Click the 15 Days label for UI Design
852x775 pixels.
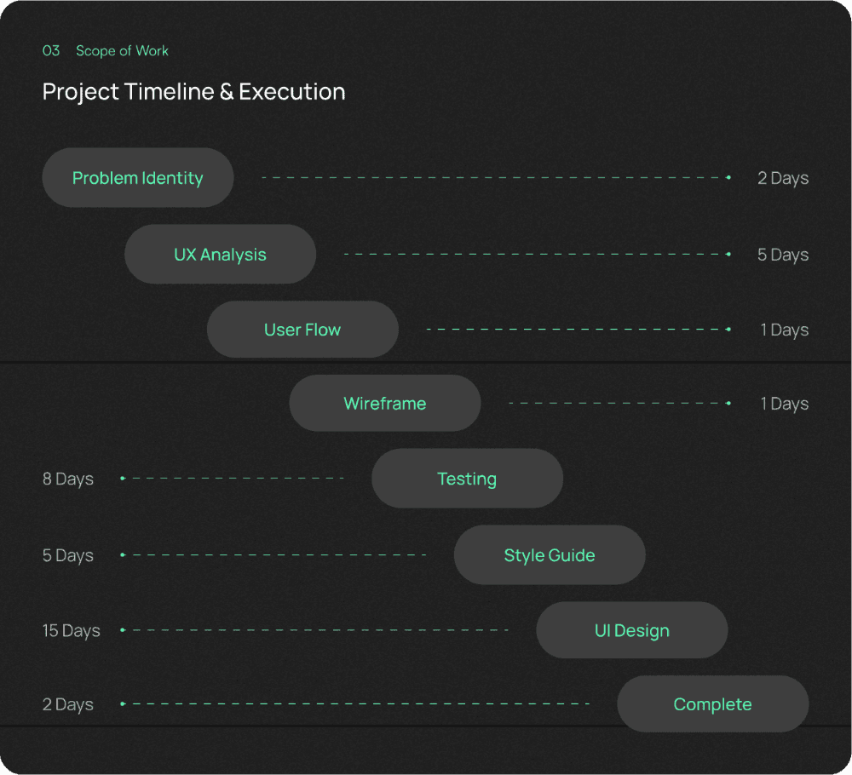[72, 630]
